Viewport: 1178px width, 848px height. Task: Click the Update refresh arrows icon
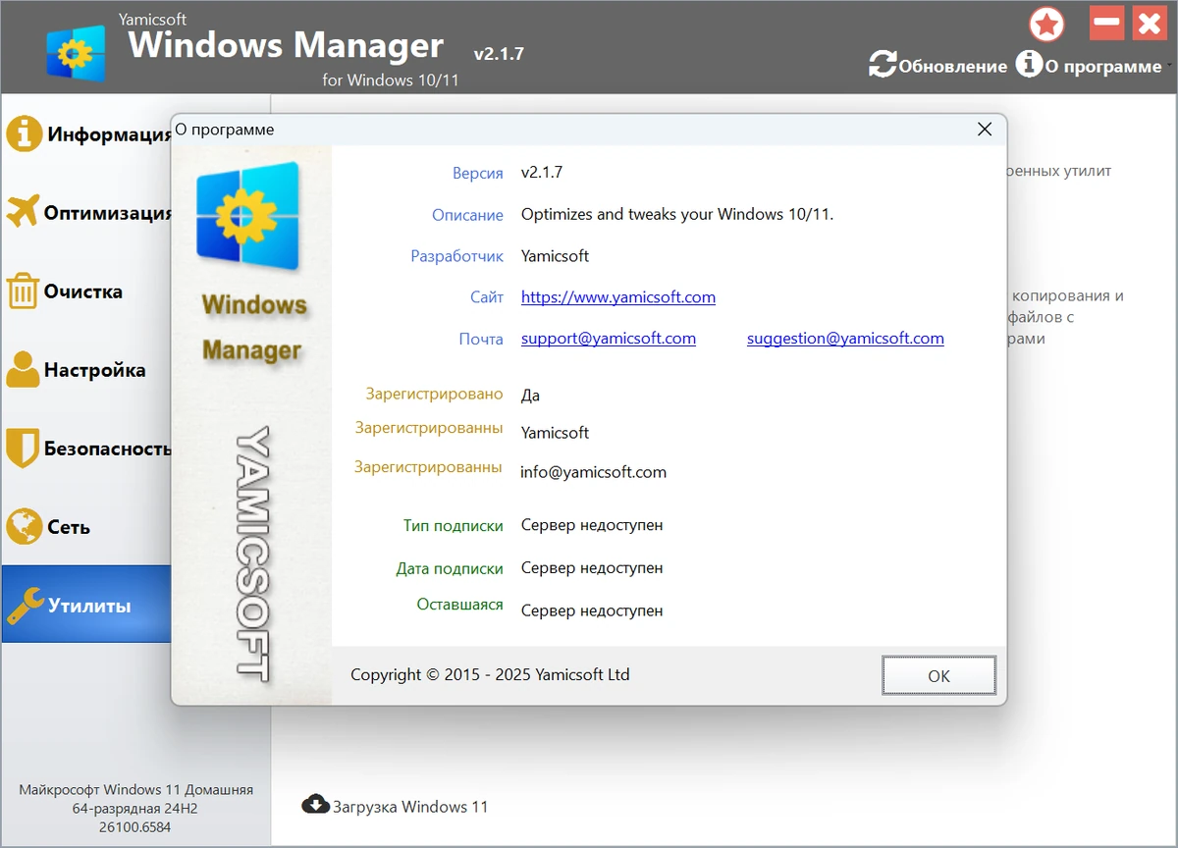point(883,65)
